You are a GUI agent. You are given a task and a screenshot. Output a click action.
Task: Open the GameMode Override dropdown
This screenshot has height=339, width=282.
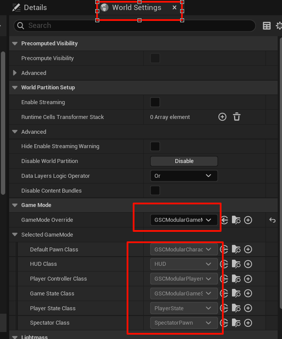pyautogui.click(x=184, y=220)
